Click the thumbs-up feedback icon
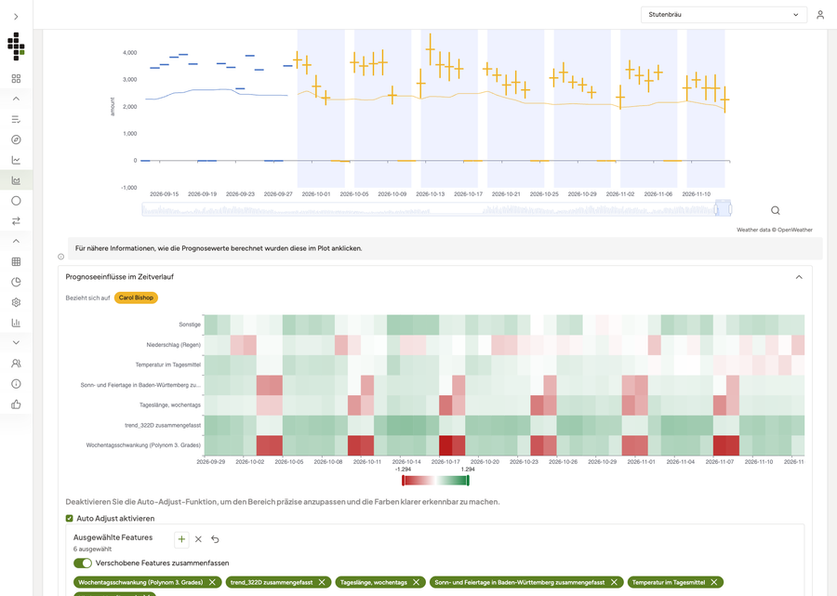The image size is (837, 596). 16,404
